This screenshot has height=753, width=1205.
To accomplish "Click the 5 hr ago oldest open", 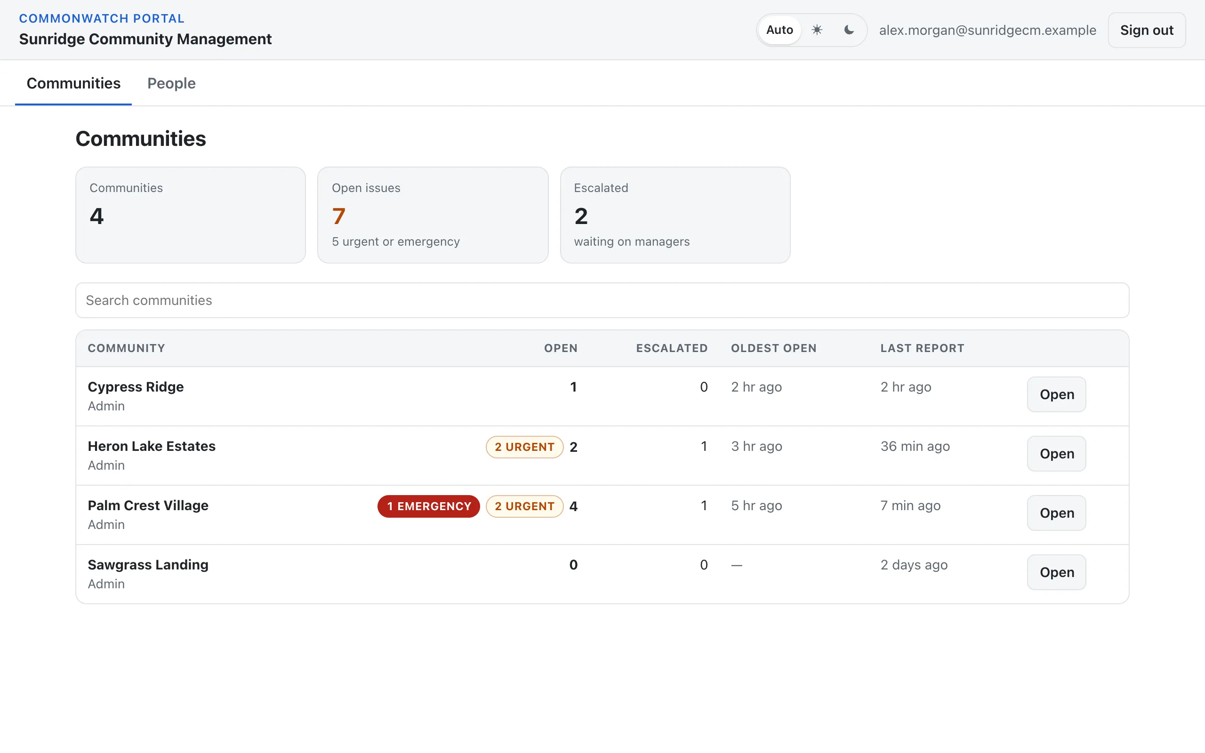I will (756, 505).
